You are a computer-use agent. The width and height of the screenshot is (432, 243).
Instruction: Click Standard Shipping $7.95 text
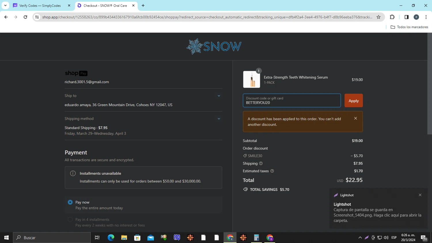86,128
